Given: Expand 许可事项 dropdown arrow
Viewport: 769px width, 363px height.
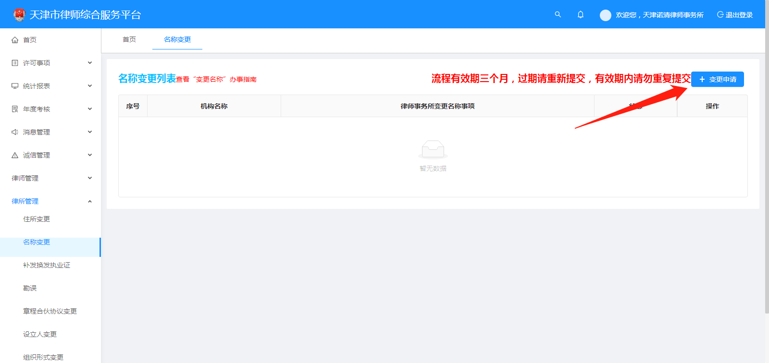Looking at the screenshot, I should (x=90, y=63).
